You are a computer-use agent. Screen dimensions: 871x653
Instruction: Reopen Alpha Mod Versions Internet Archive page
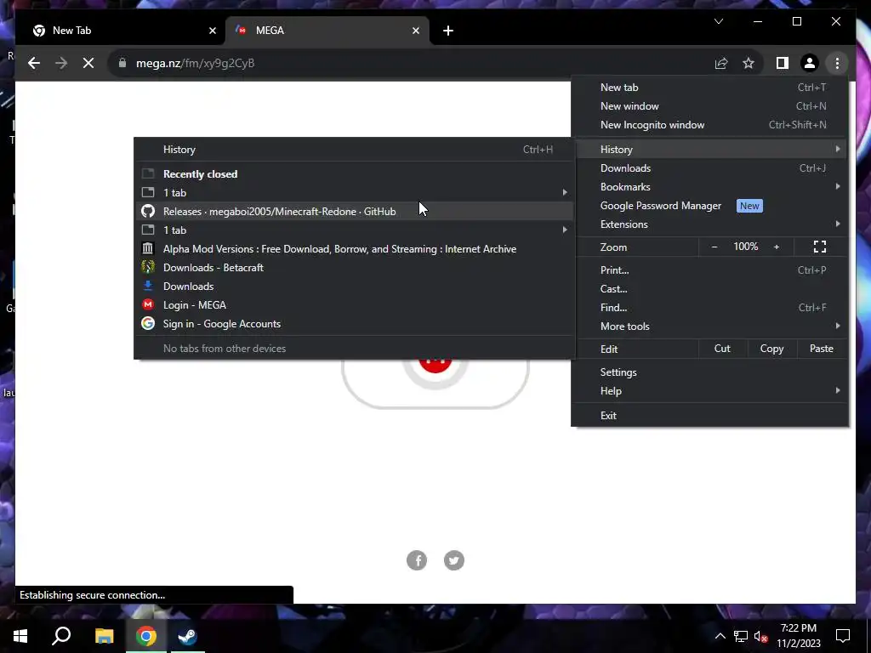point(355,249)
